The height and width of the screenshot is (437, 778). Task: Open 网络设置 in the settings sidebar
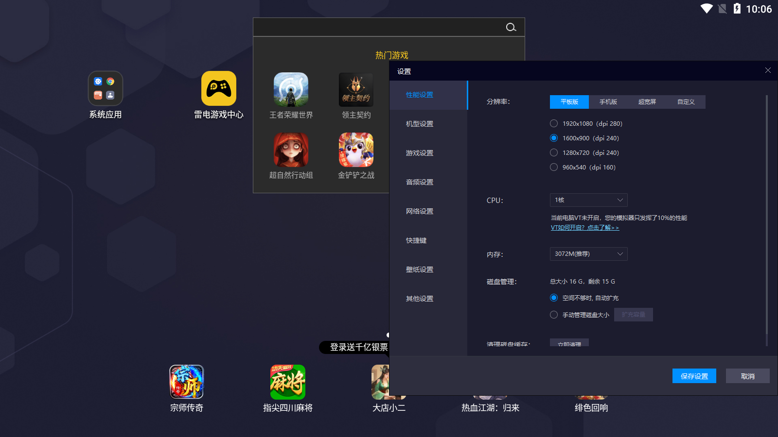point(428,212)
